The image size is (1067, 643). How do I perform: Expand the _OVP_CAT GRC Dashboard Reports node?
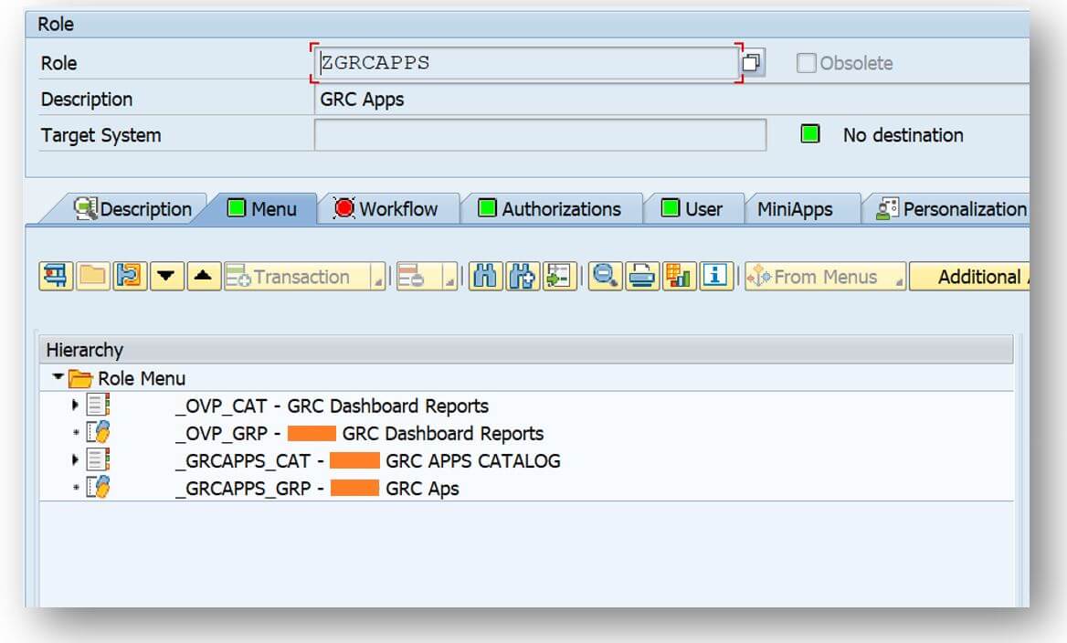(75, 406)
